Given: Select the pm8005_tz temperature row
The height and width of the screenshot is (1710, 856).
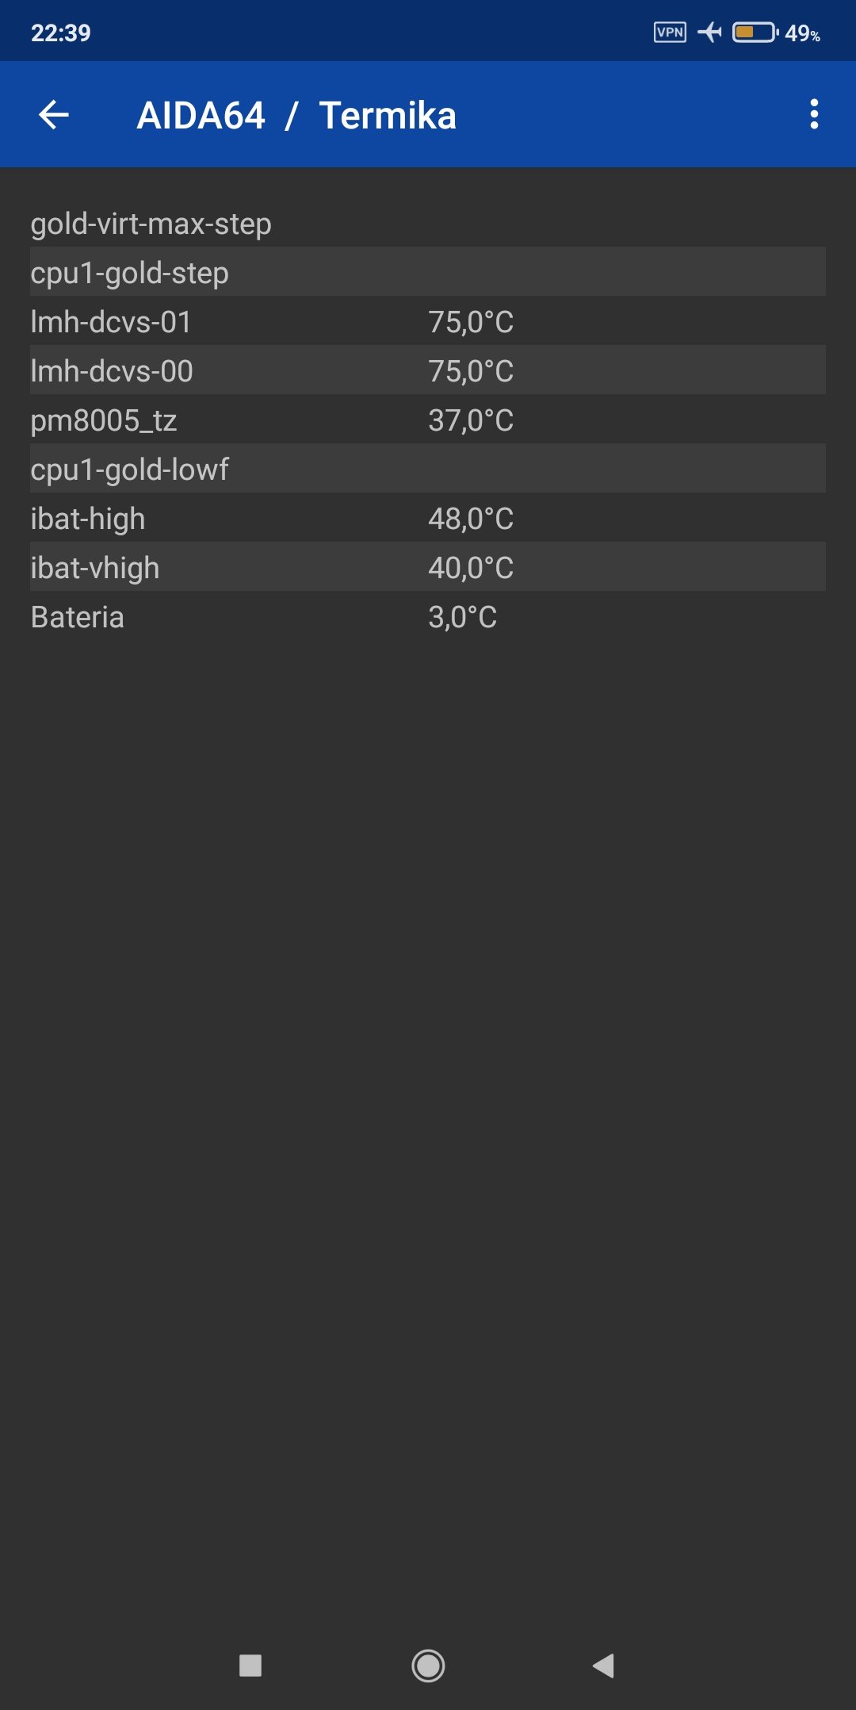Looking at the screenshot, I should click(428, 420).
